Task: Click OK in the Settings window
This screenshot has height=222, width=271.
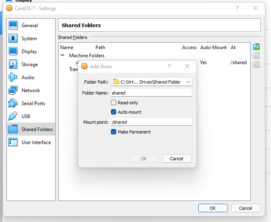Action: coord(212,208)
